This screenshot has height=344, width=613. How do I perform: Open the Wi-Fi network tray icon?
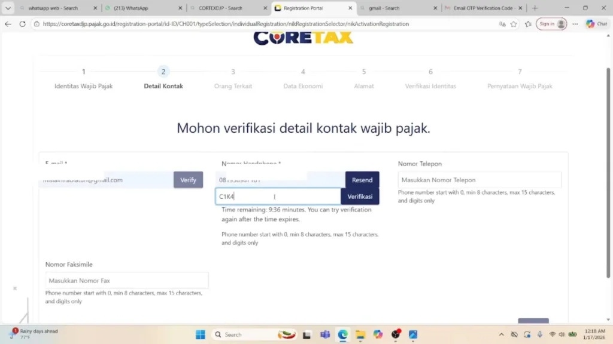coord(553,334)
